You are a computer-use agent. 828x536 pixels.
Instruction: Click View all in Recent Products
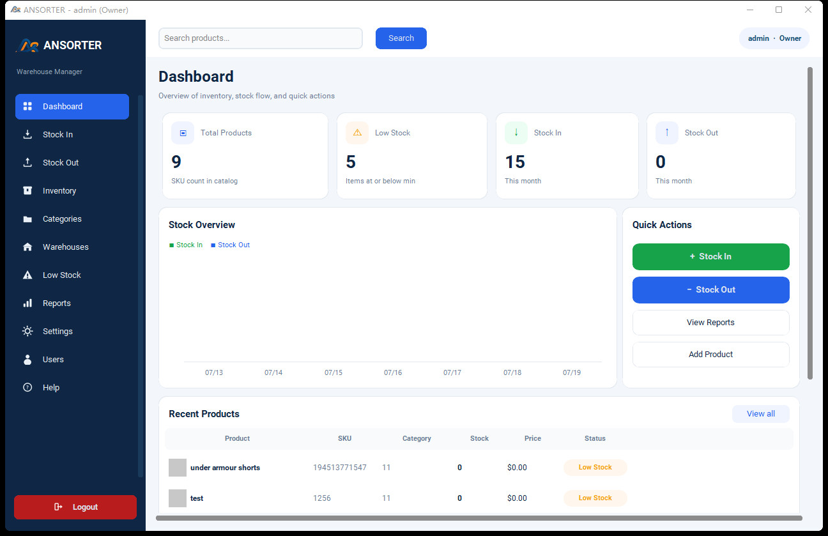tap(761, 414)
